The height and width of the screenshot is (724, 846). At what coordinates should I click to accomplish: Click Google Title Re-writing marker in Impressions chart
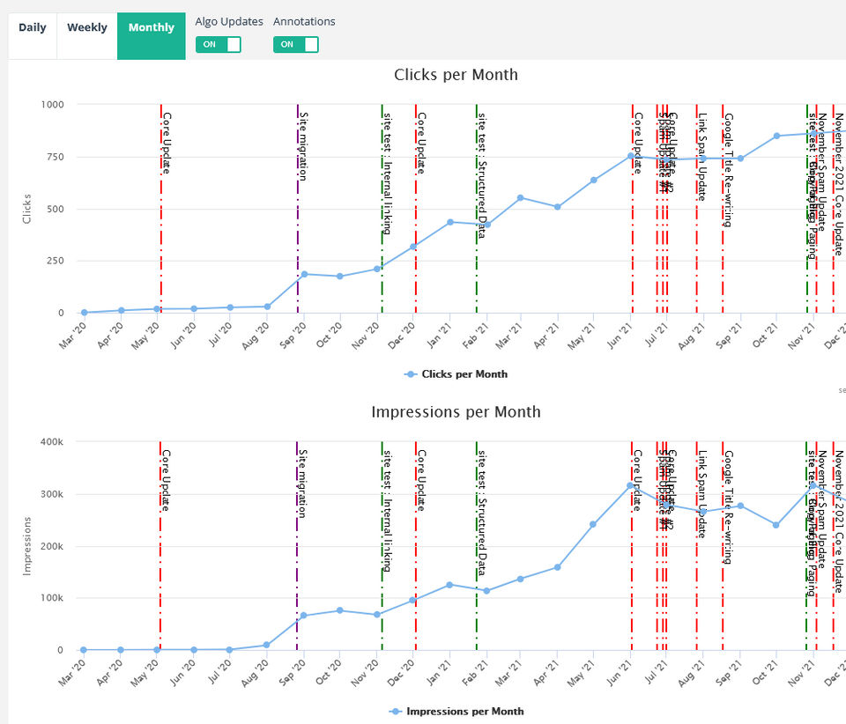(723, 545)
